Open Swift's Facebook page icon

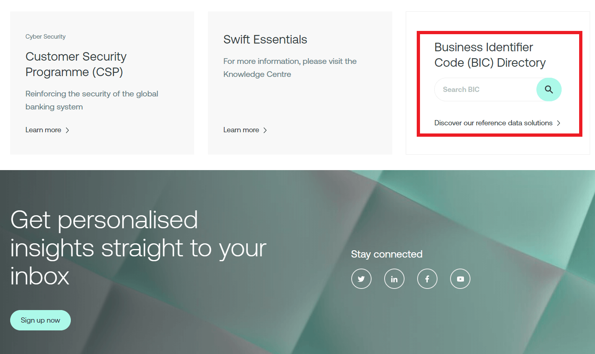427,279
